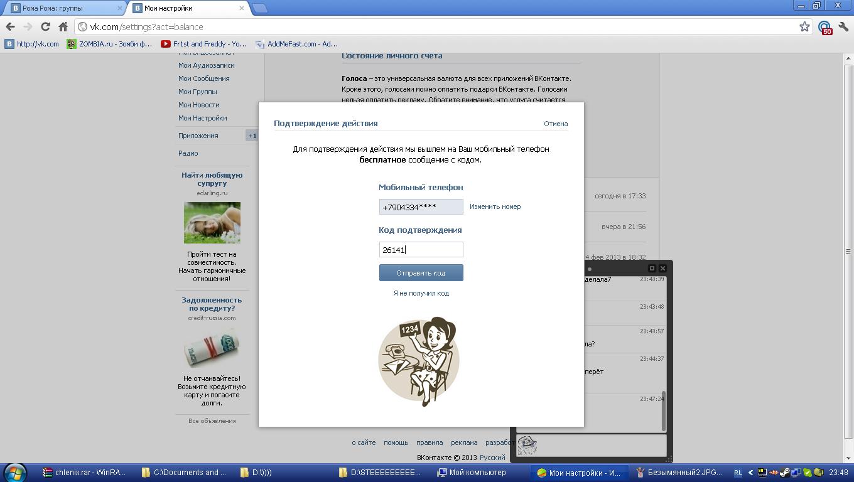This screenshot has width=854, height=482.
Task: Open the Fr1st and Freddy YouTube bookmark
Action: coord(204,44)
